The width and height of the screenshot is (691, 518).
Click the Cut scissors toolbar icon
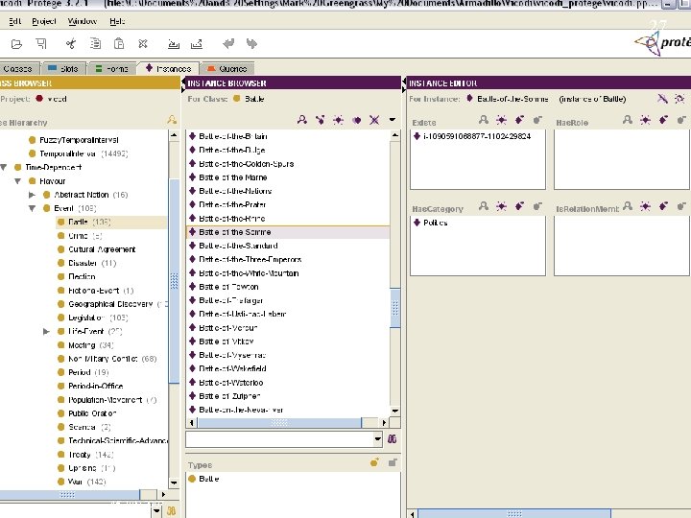(70, 43)
